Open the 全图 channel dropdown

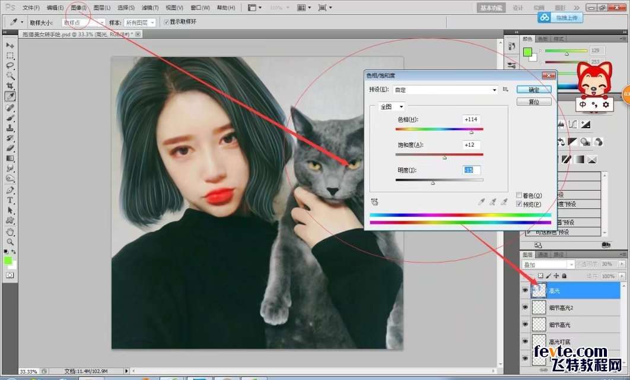392,106
